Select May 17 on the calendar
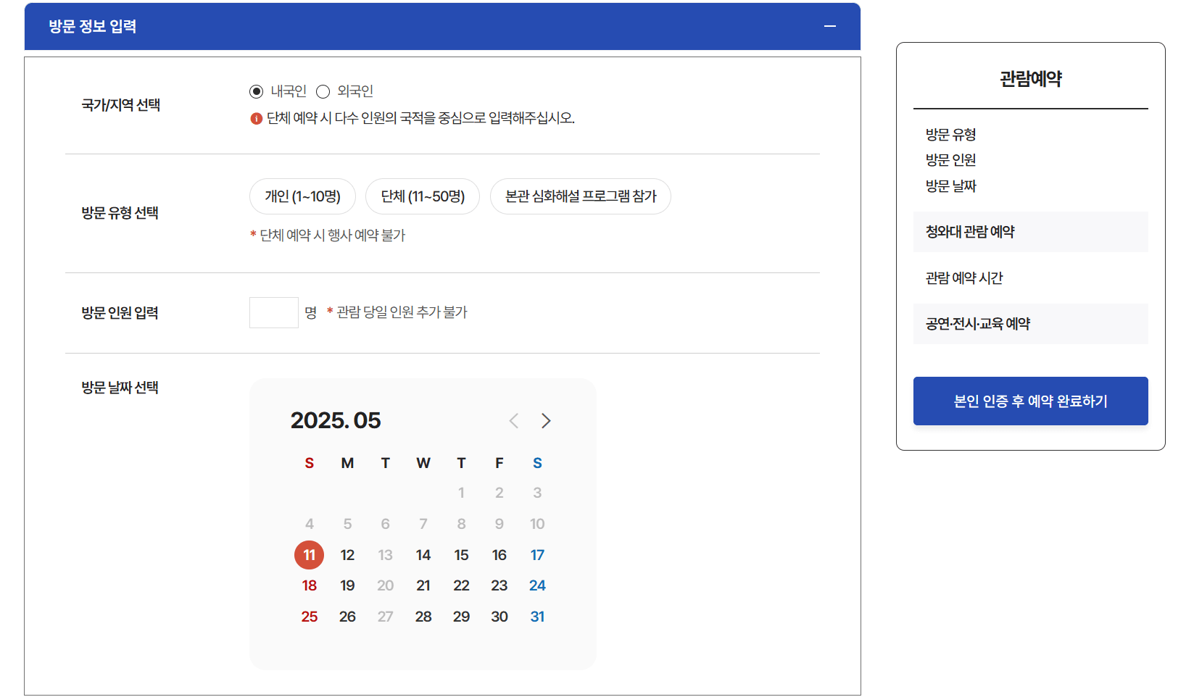1194x697 pixels. [536, 554]
